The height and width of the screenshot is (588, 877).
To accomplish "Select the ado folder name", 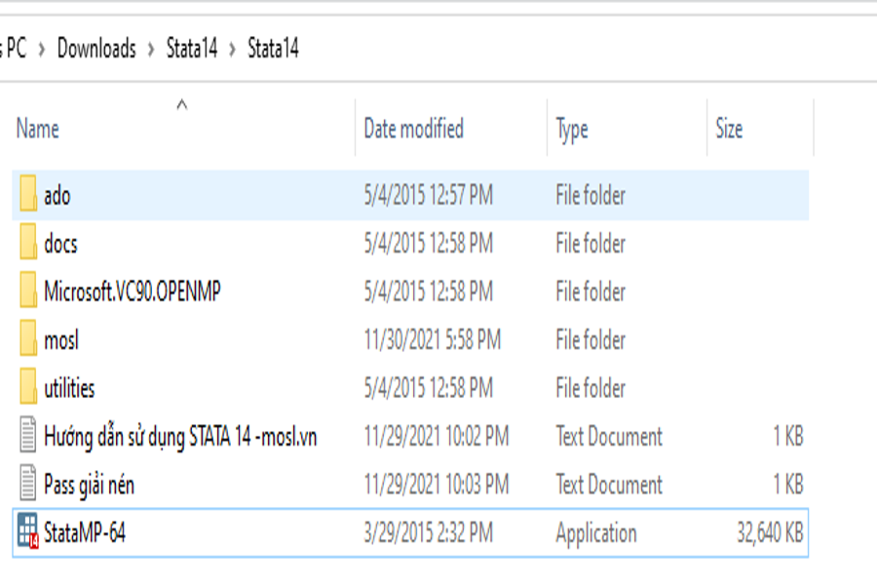I will tap(57, 196).
